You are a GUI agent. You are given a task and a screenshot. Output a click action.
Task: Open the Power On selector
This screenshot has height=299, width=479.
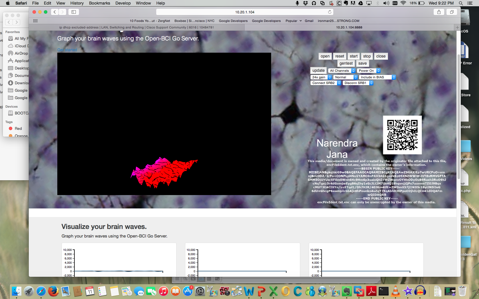369,71
